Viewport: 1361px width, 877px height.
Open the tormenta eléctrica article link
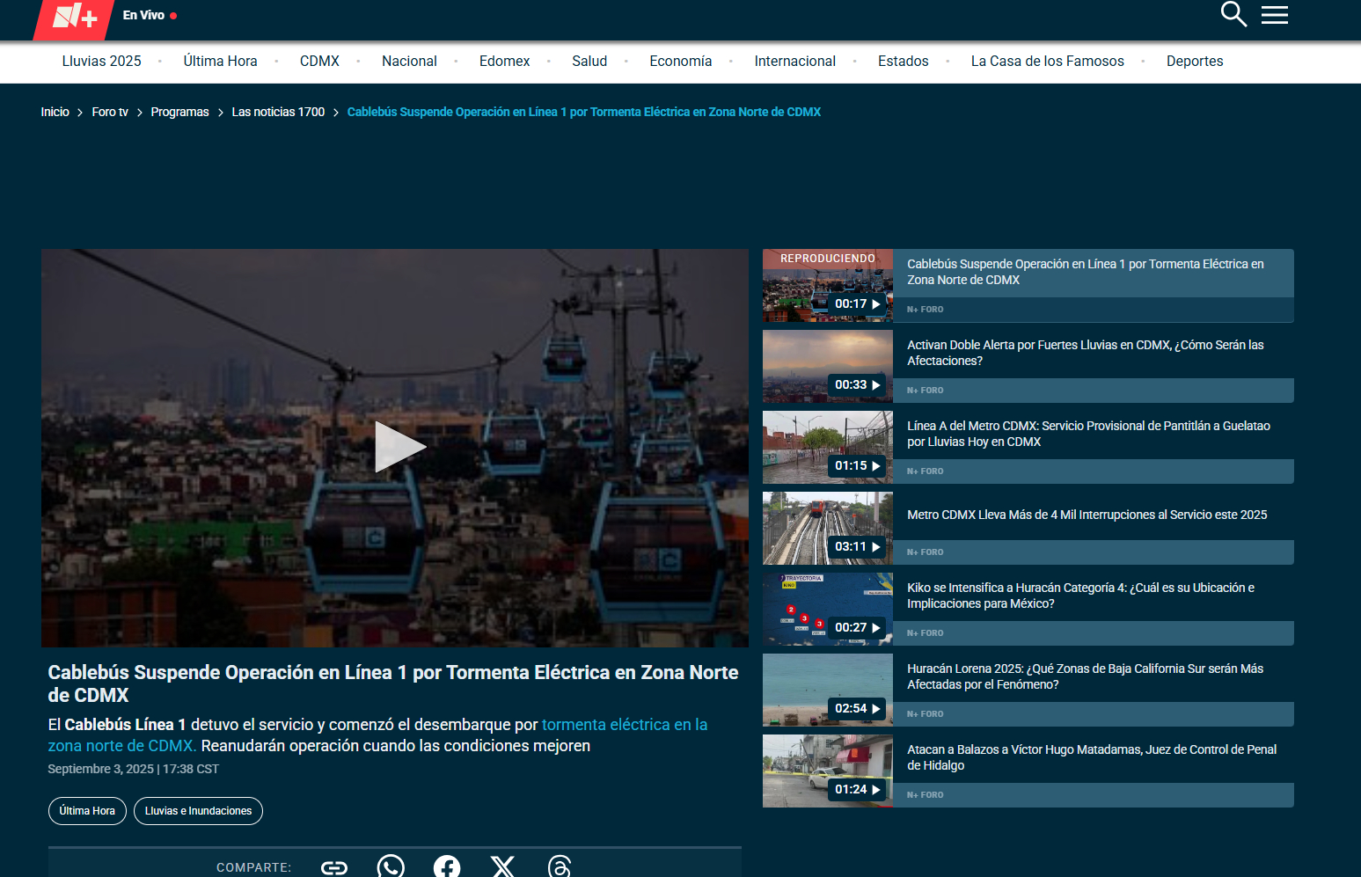tap(377, 735)
